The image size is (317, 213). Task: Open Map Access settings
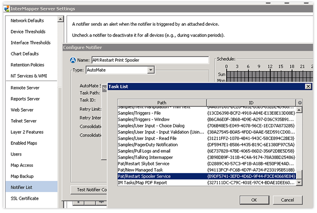click(x=22, y=165)
